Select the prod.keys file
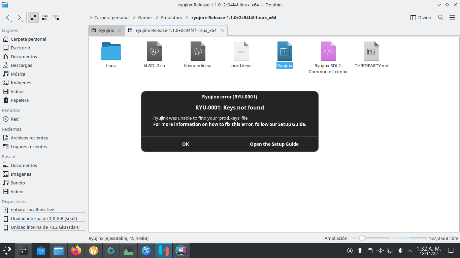Viewport: 460px width, 258px height. [x=241, y=55]
